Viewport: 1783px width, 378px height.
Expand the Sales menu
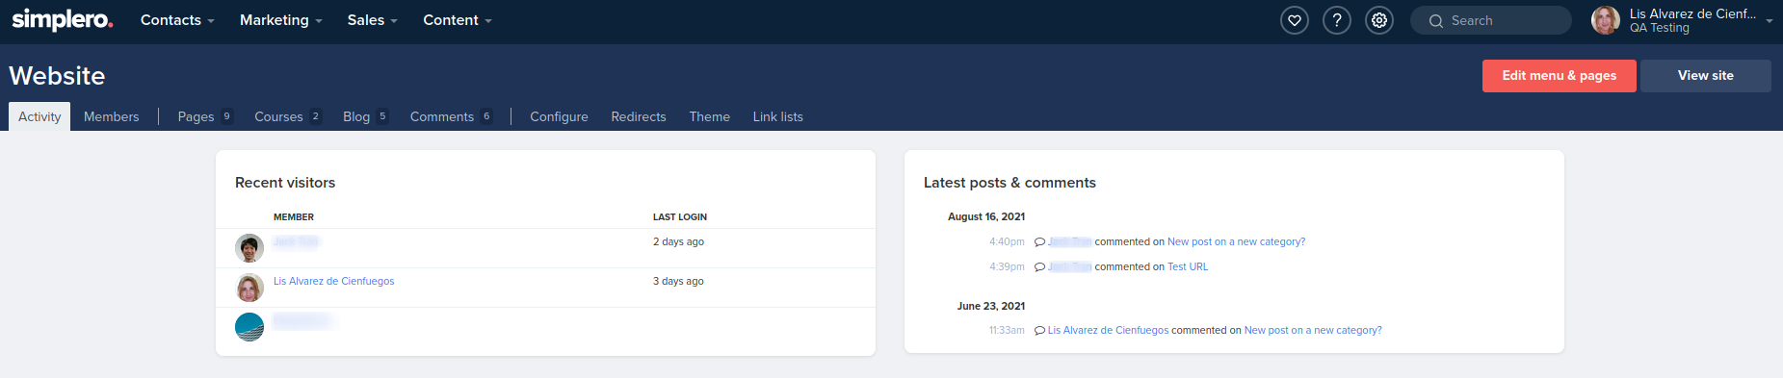[x=372, y=20]
